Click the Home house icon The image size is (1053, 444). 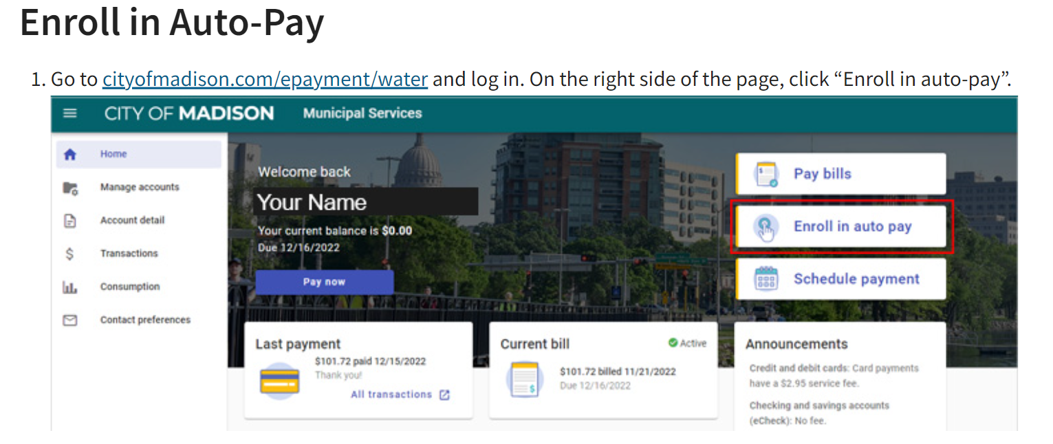[69, 155]
